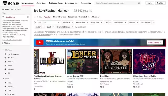Open rosesrot creator link
Image resolution: width=168 pixels, height=96 pixels.
tap(136, 81)
